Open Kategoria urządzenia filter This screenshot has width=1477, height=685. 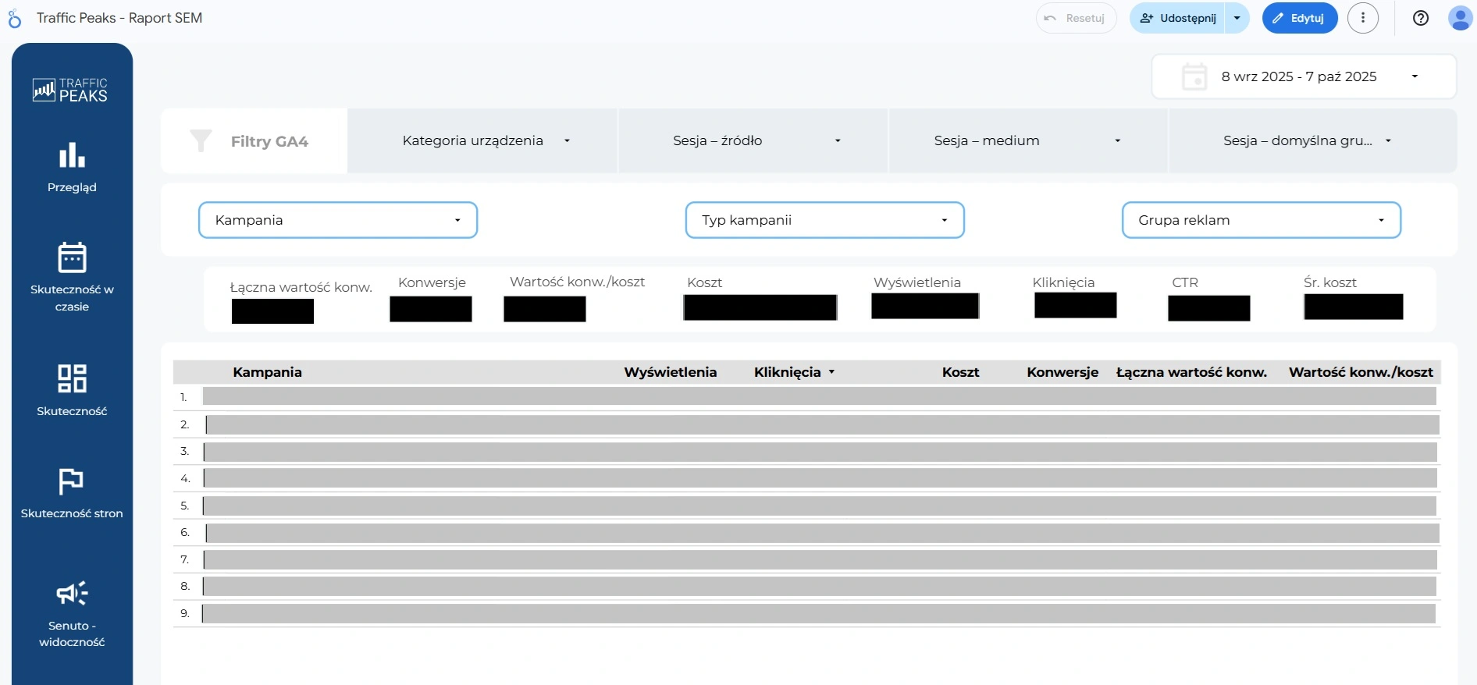pos(482,140)
